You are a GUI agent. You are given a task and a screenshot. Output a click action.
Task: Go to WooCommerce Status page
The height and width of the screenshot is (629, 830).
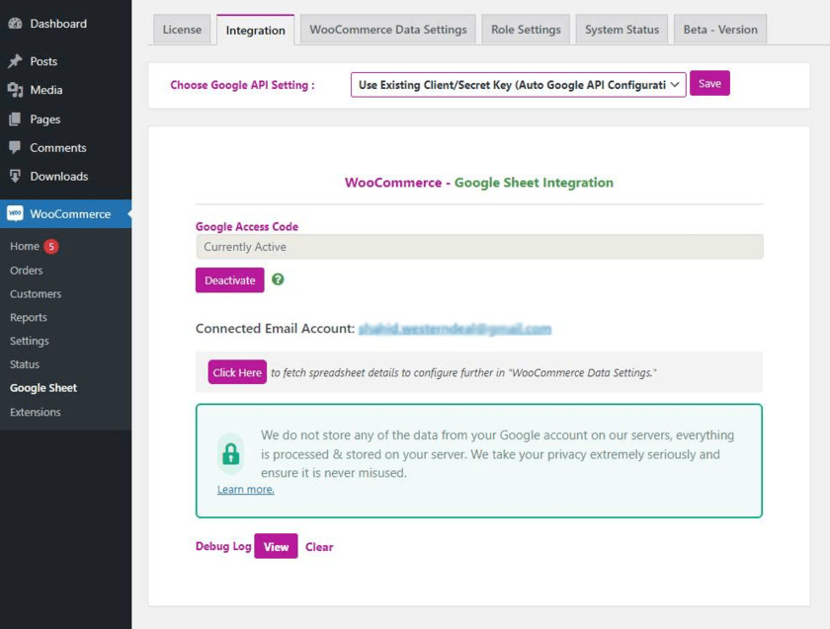(25, 364)
